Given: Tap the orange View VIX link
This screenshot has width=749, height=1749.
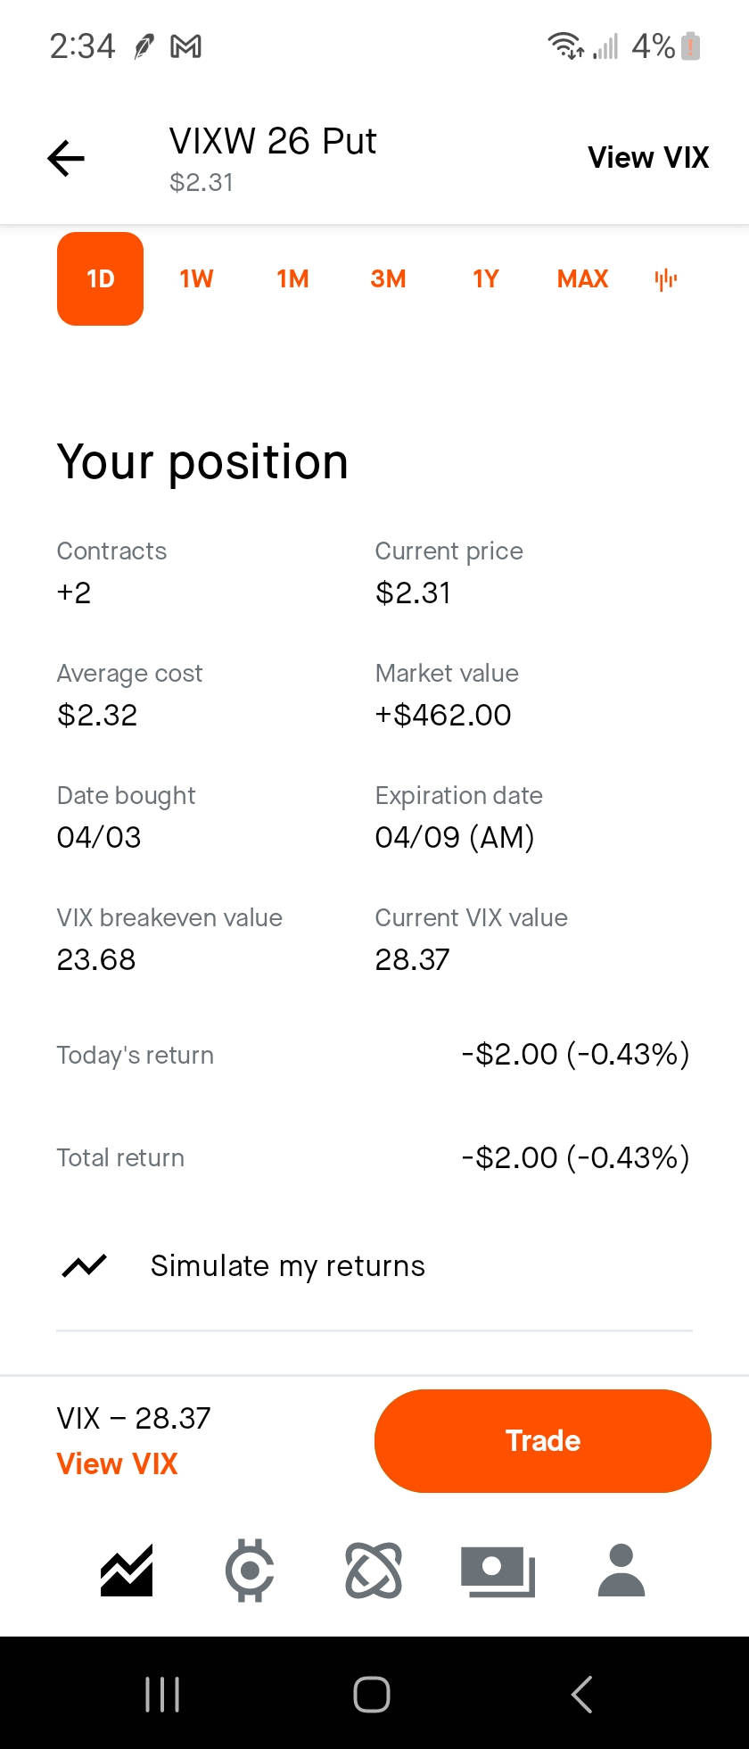Looking at the screenshot, I should (117, 1464).
